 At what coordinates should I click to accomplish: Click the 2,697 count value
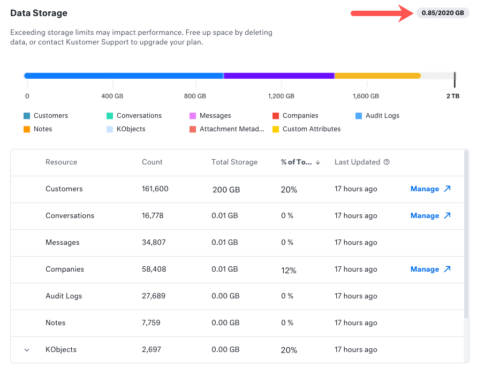tap(152, 350)
